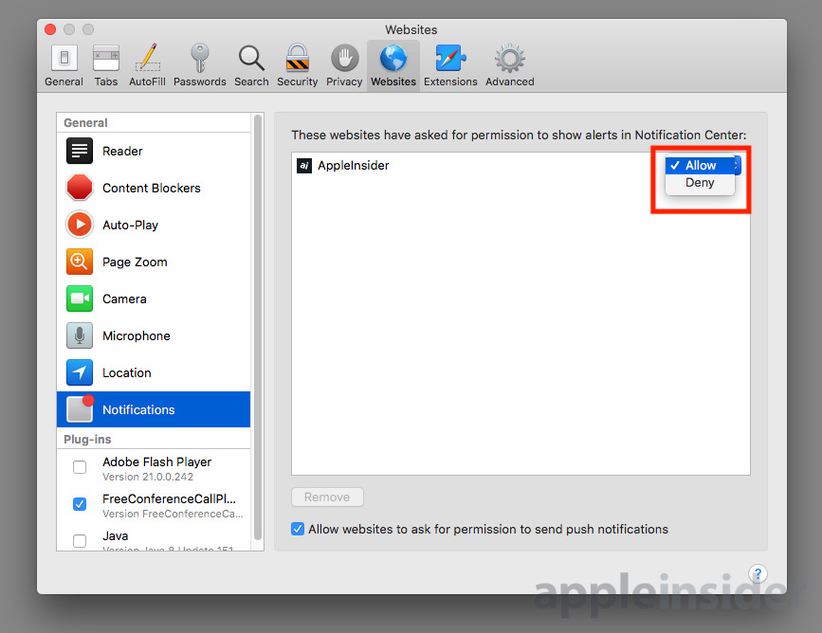Screen dimensions: 822x633
Task: Open the General preferences pane
Action: pyautogui.click(x=64, y=66)
